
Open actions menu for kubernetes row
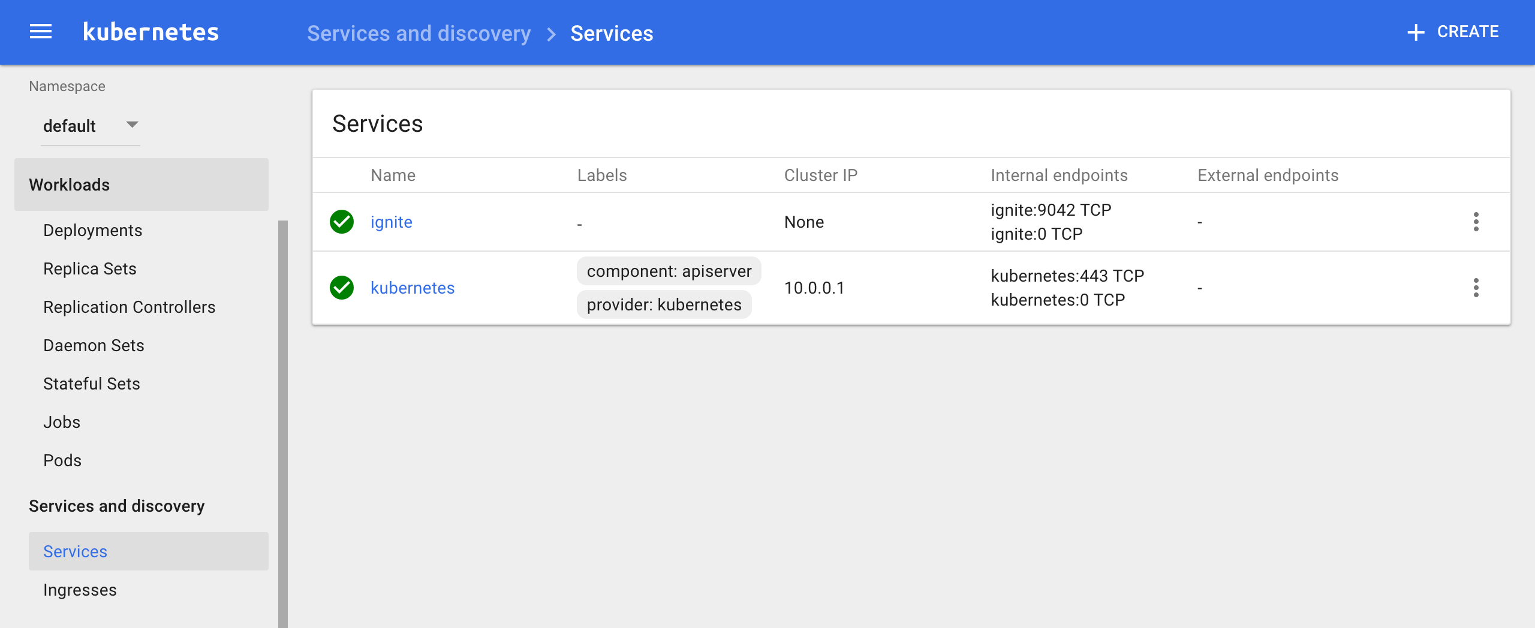pos(1476,288)
